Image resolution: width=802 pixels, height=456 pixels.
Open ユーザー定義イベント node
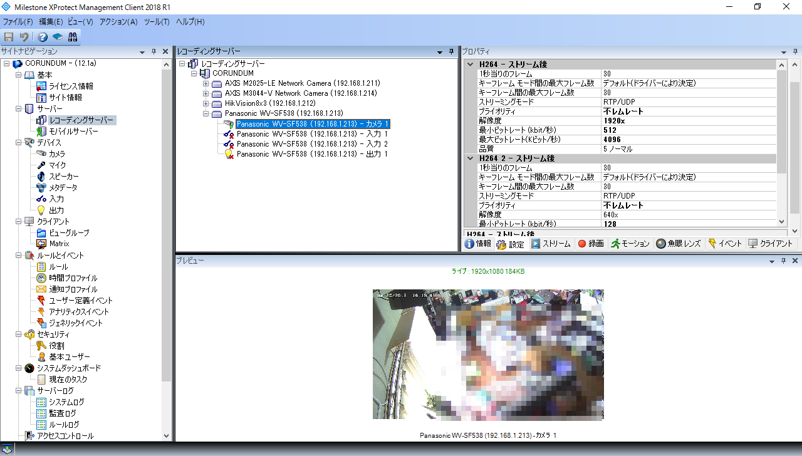tap(81, 301)
